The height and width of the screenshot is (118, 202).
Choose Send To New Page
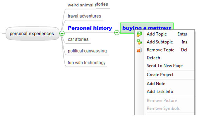[x=165, y=66]
